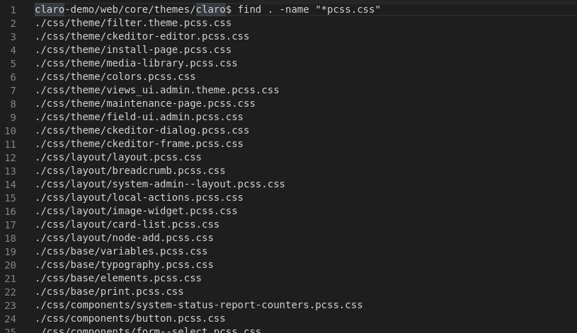Click the install-page.pcss.css path
This screenshot has height=333, width=577.
[x=133, y=49]
